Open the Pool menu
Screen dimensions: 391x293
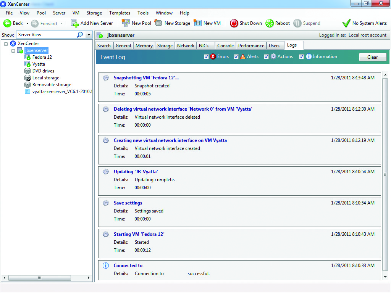coord(41,13)
